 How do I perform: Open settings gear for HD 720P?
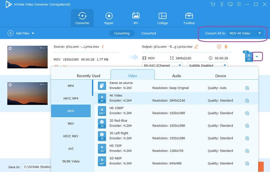tap(247, 151)
